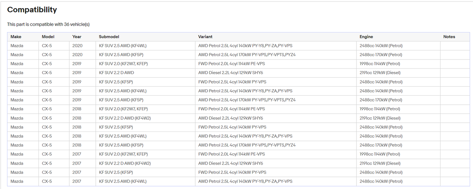Select the Compatibility section heading
473x189 pixels.
(x=32, y=10)
